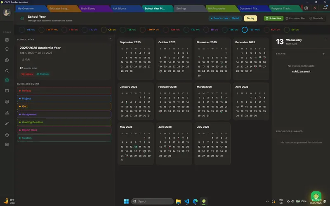Click the split view icon in tab bar
This screenshot has height=206, width=330.
tap(306, 8)
